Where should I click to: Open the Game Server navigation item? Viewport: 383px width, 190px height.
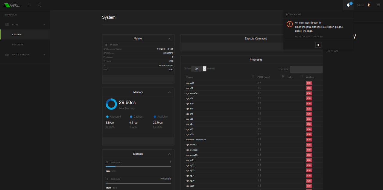click(x=25, y=55)
